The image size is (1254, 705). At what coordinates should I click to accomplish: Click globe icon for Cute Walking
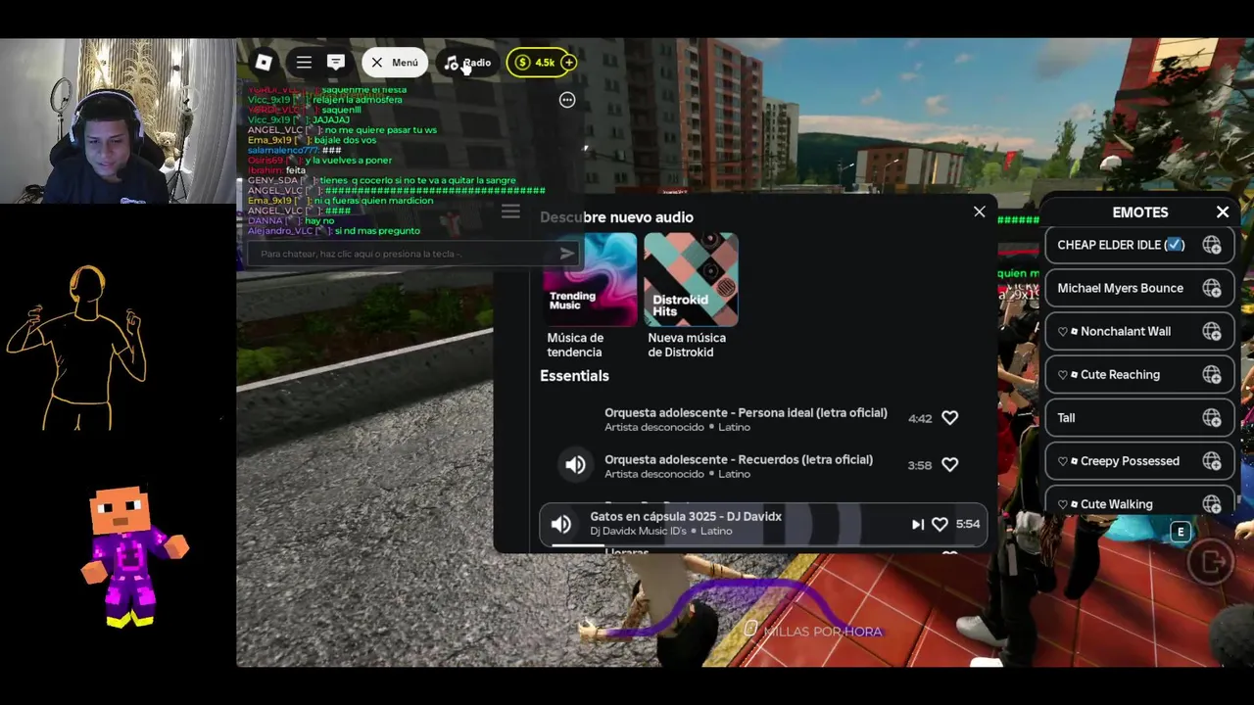[x=1212, y=504]
